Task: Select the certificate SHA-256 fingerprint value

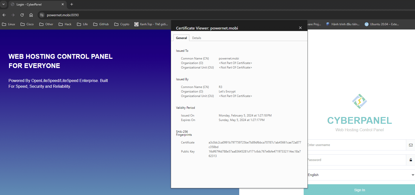Action: 255,145
